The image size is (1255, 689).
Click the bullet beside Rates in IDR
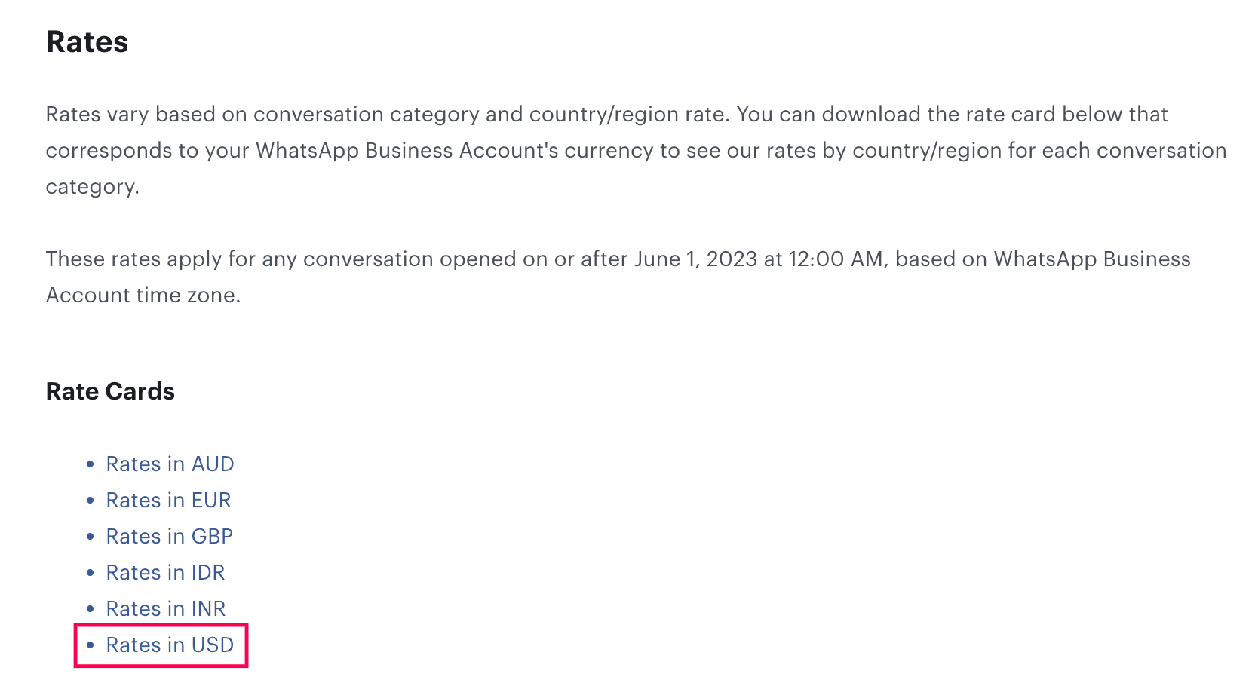(x=91, y=572)
